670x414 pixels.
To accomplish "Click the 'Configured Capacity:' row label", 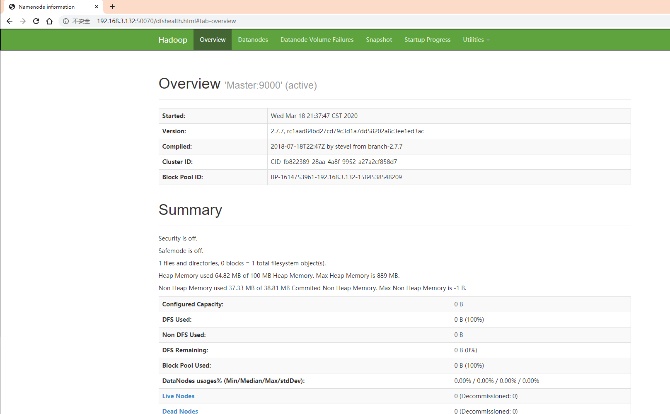I will coord(193,304).
